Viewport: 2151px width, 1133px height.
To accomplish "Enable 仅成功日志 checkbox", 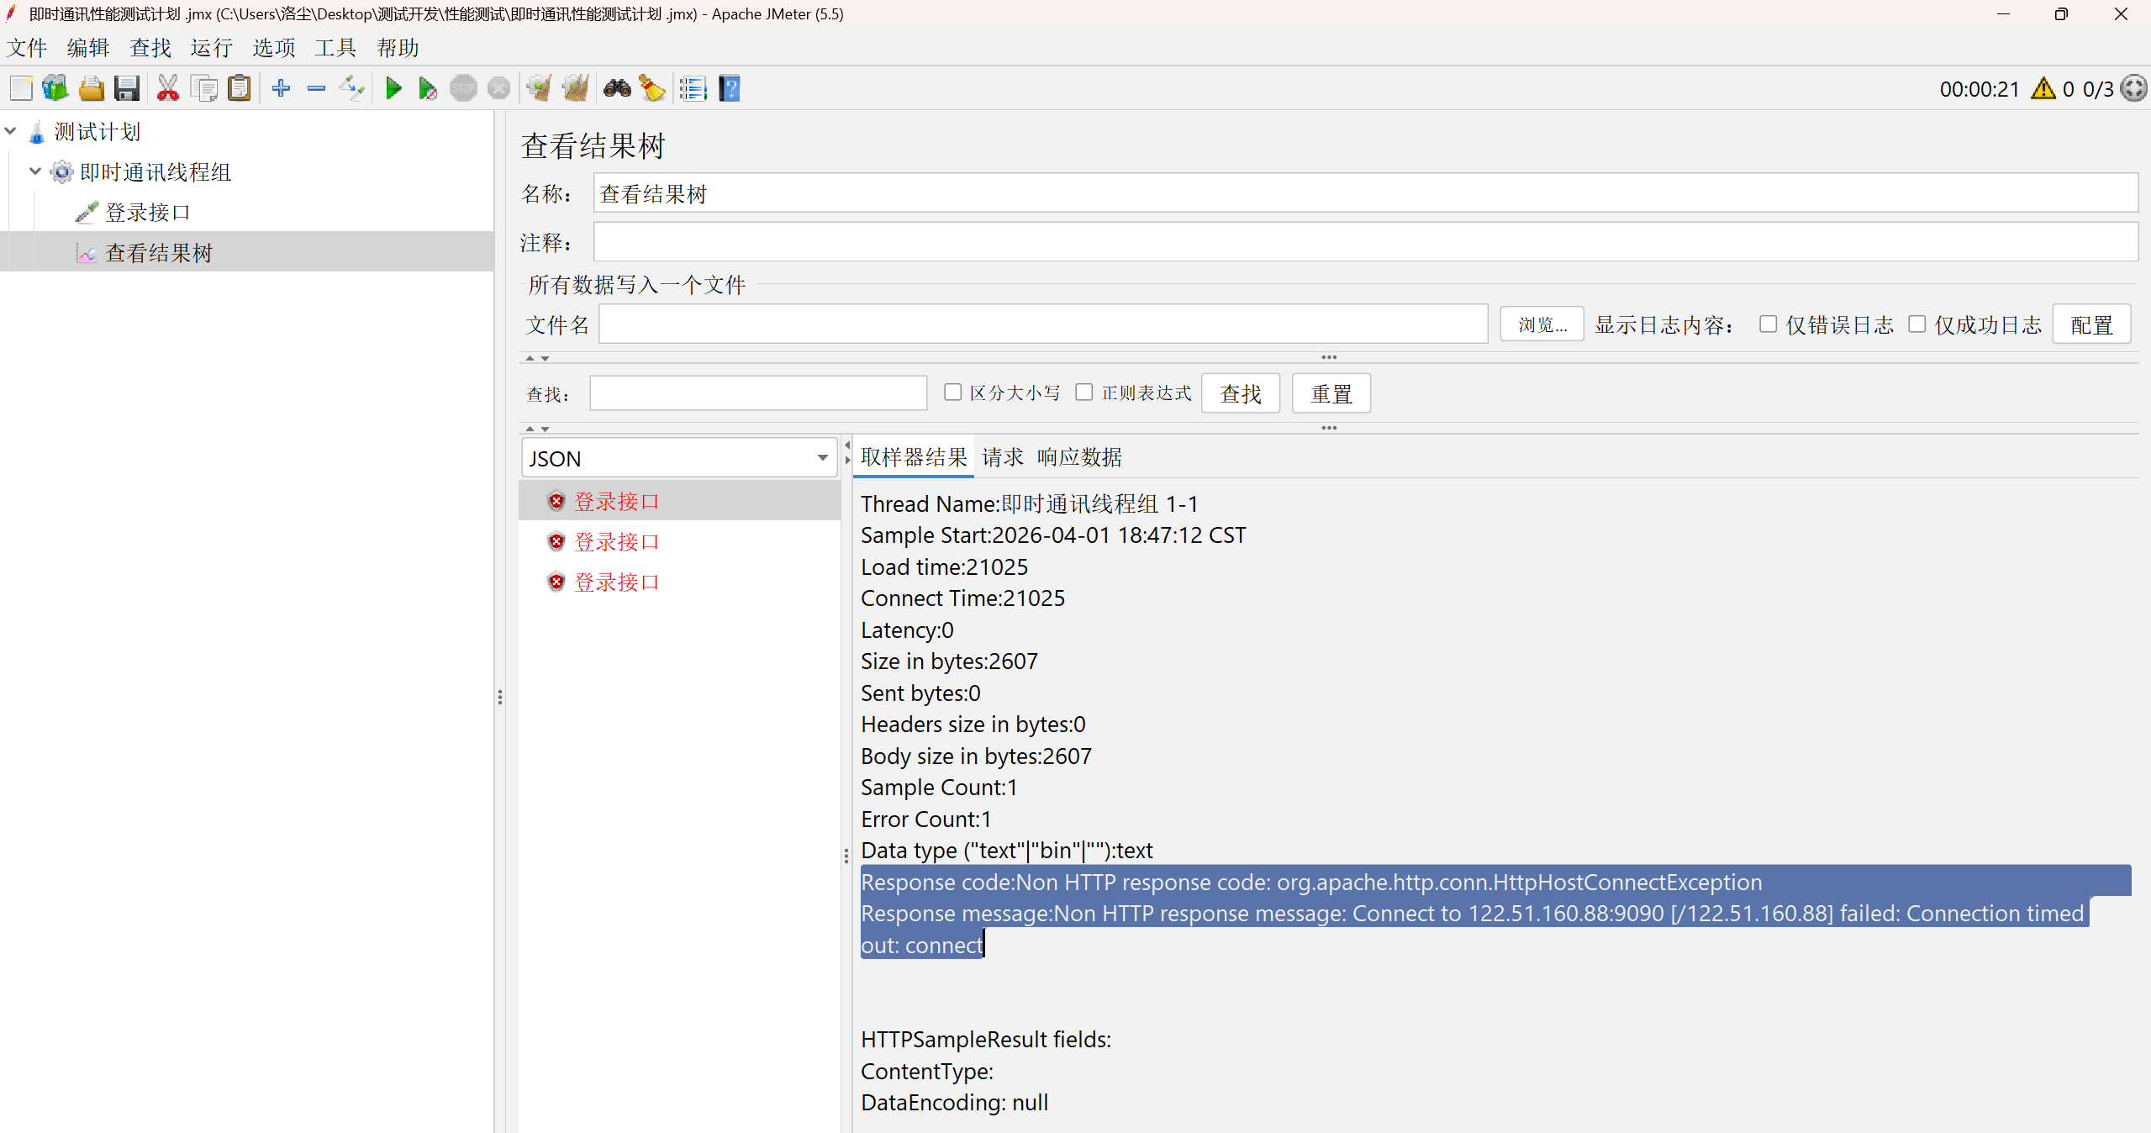I will 1917,324.
